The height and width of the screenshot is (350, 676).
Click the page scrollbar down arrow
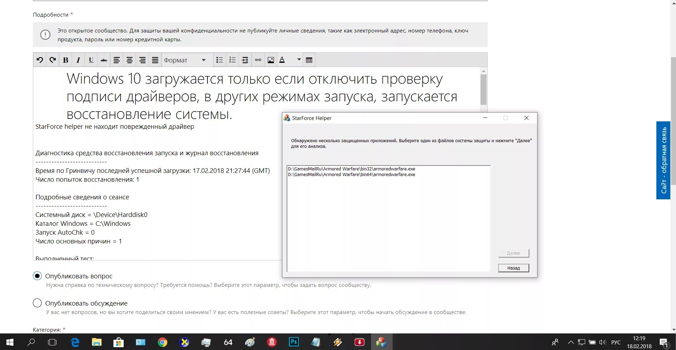(673, 330)
